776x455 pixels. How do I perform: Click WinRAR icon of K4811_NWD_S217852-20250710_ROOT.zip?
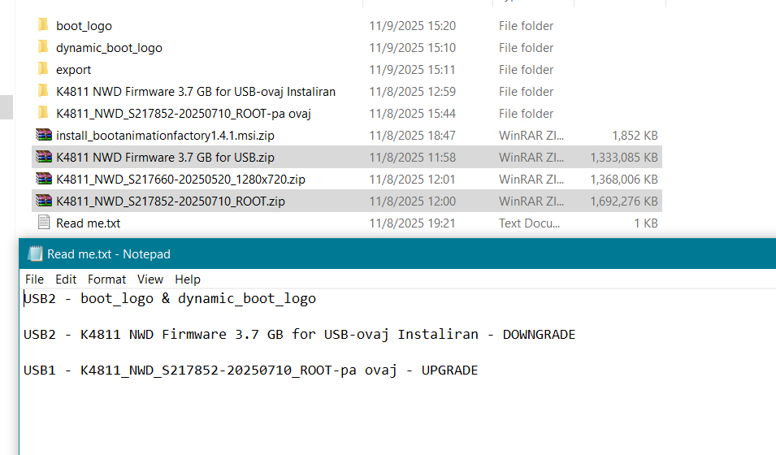(x=44, y=201)
